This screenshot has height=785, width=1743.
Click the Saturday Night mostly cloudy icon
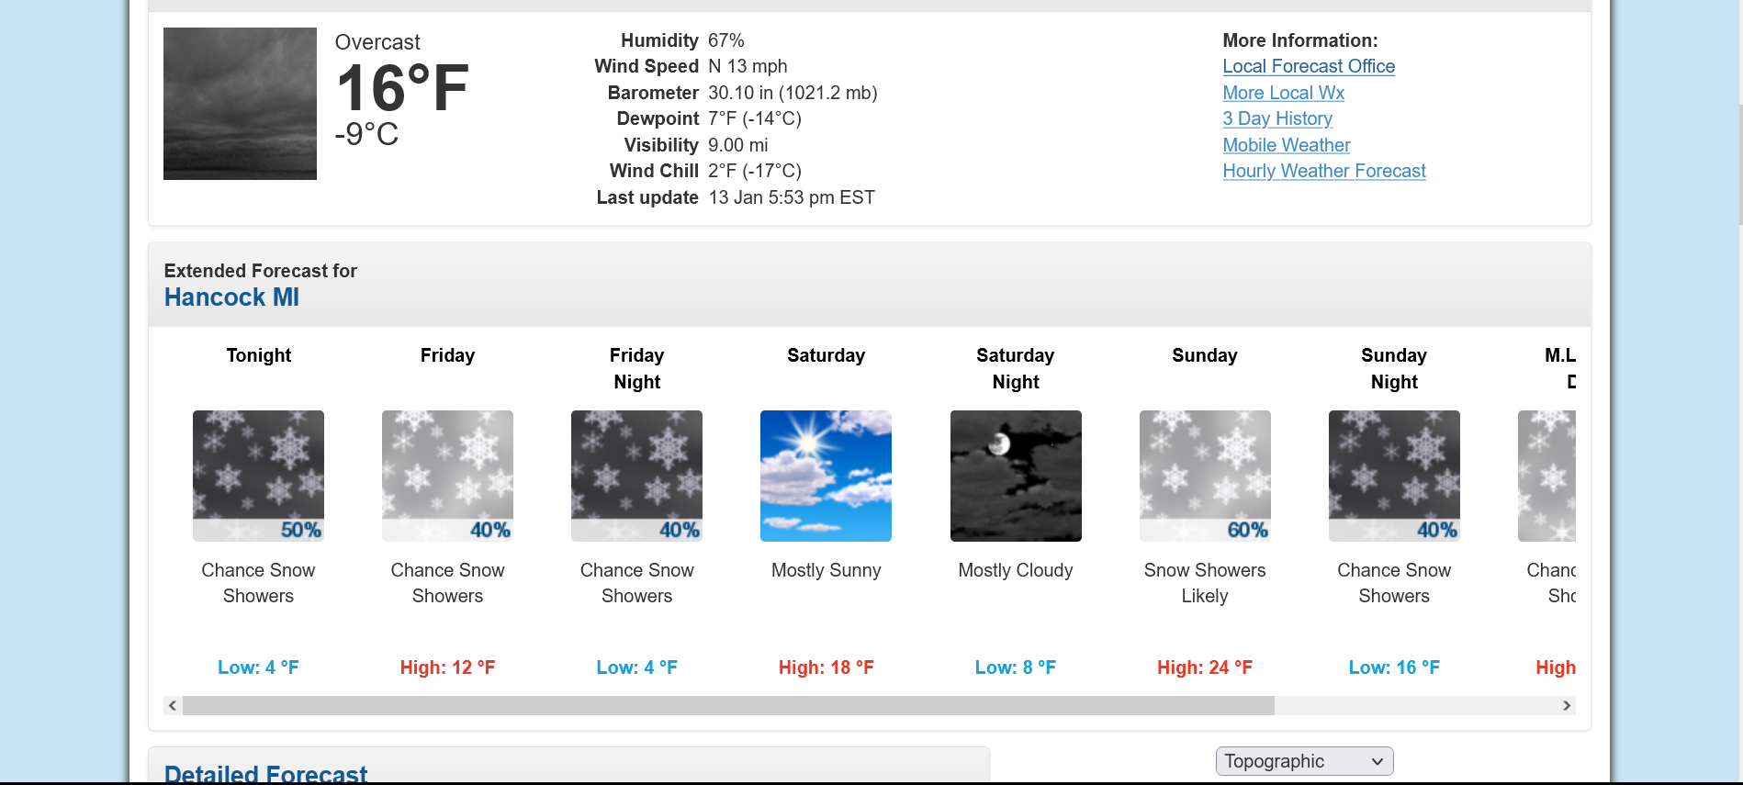[1016, 476]
